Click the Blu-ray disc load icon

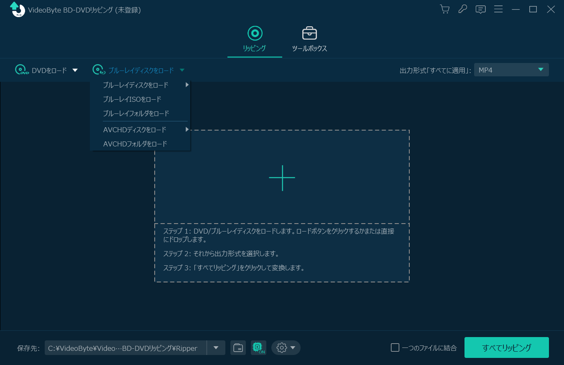click(99, 70)
